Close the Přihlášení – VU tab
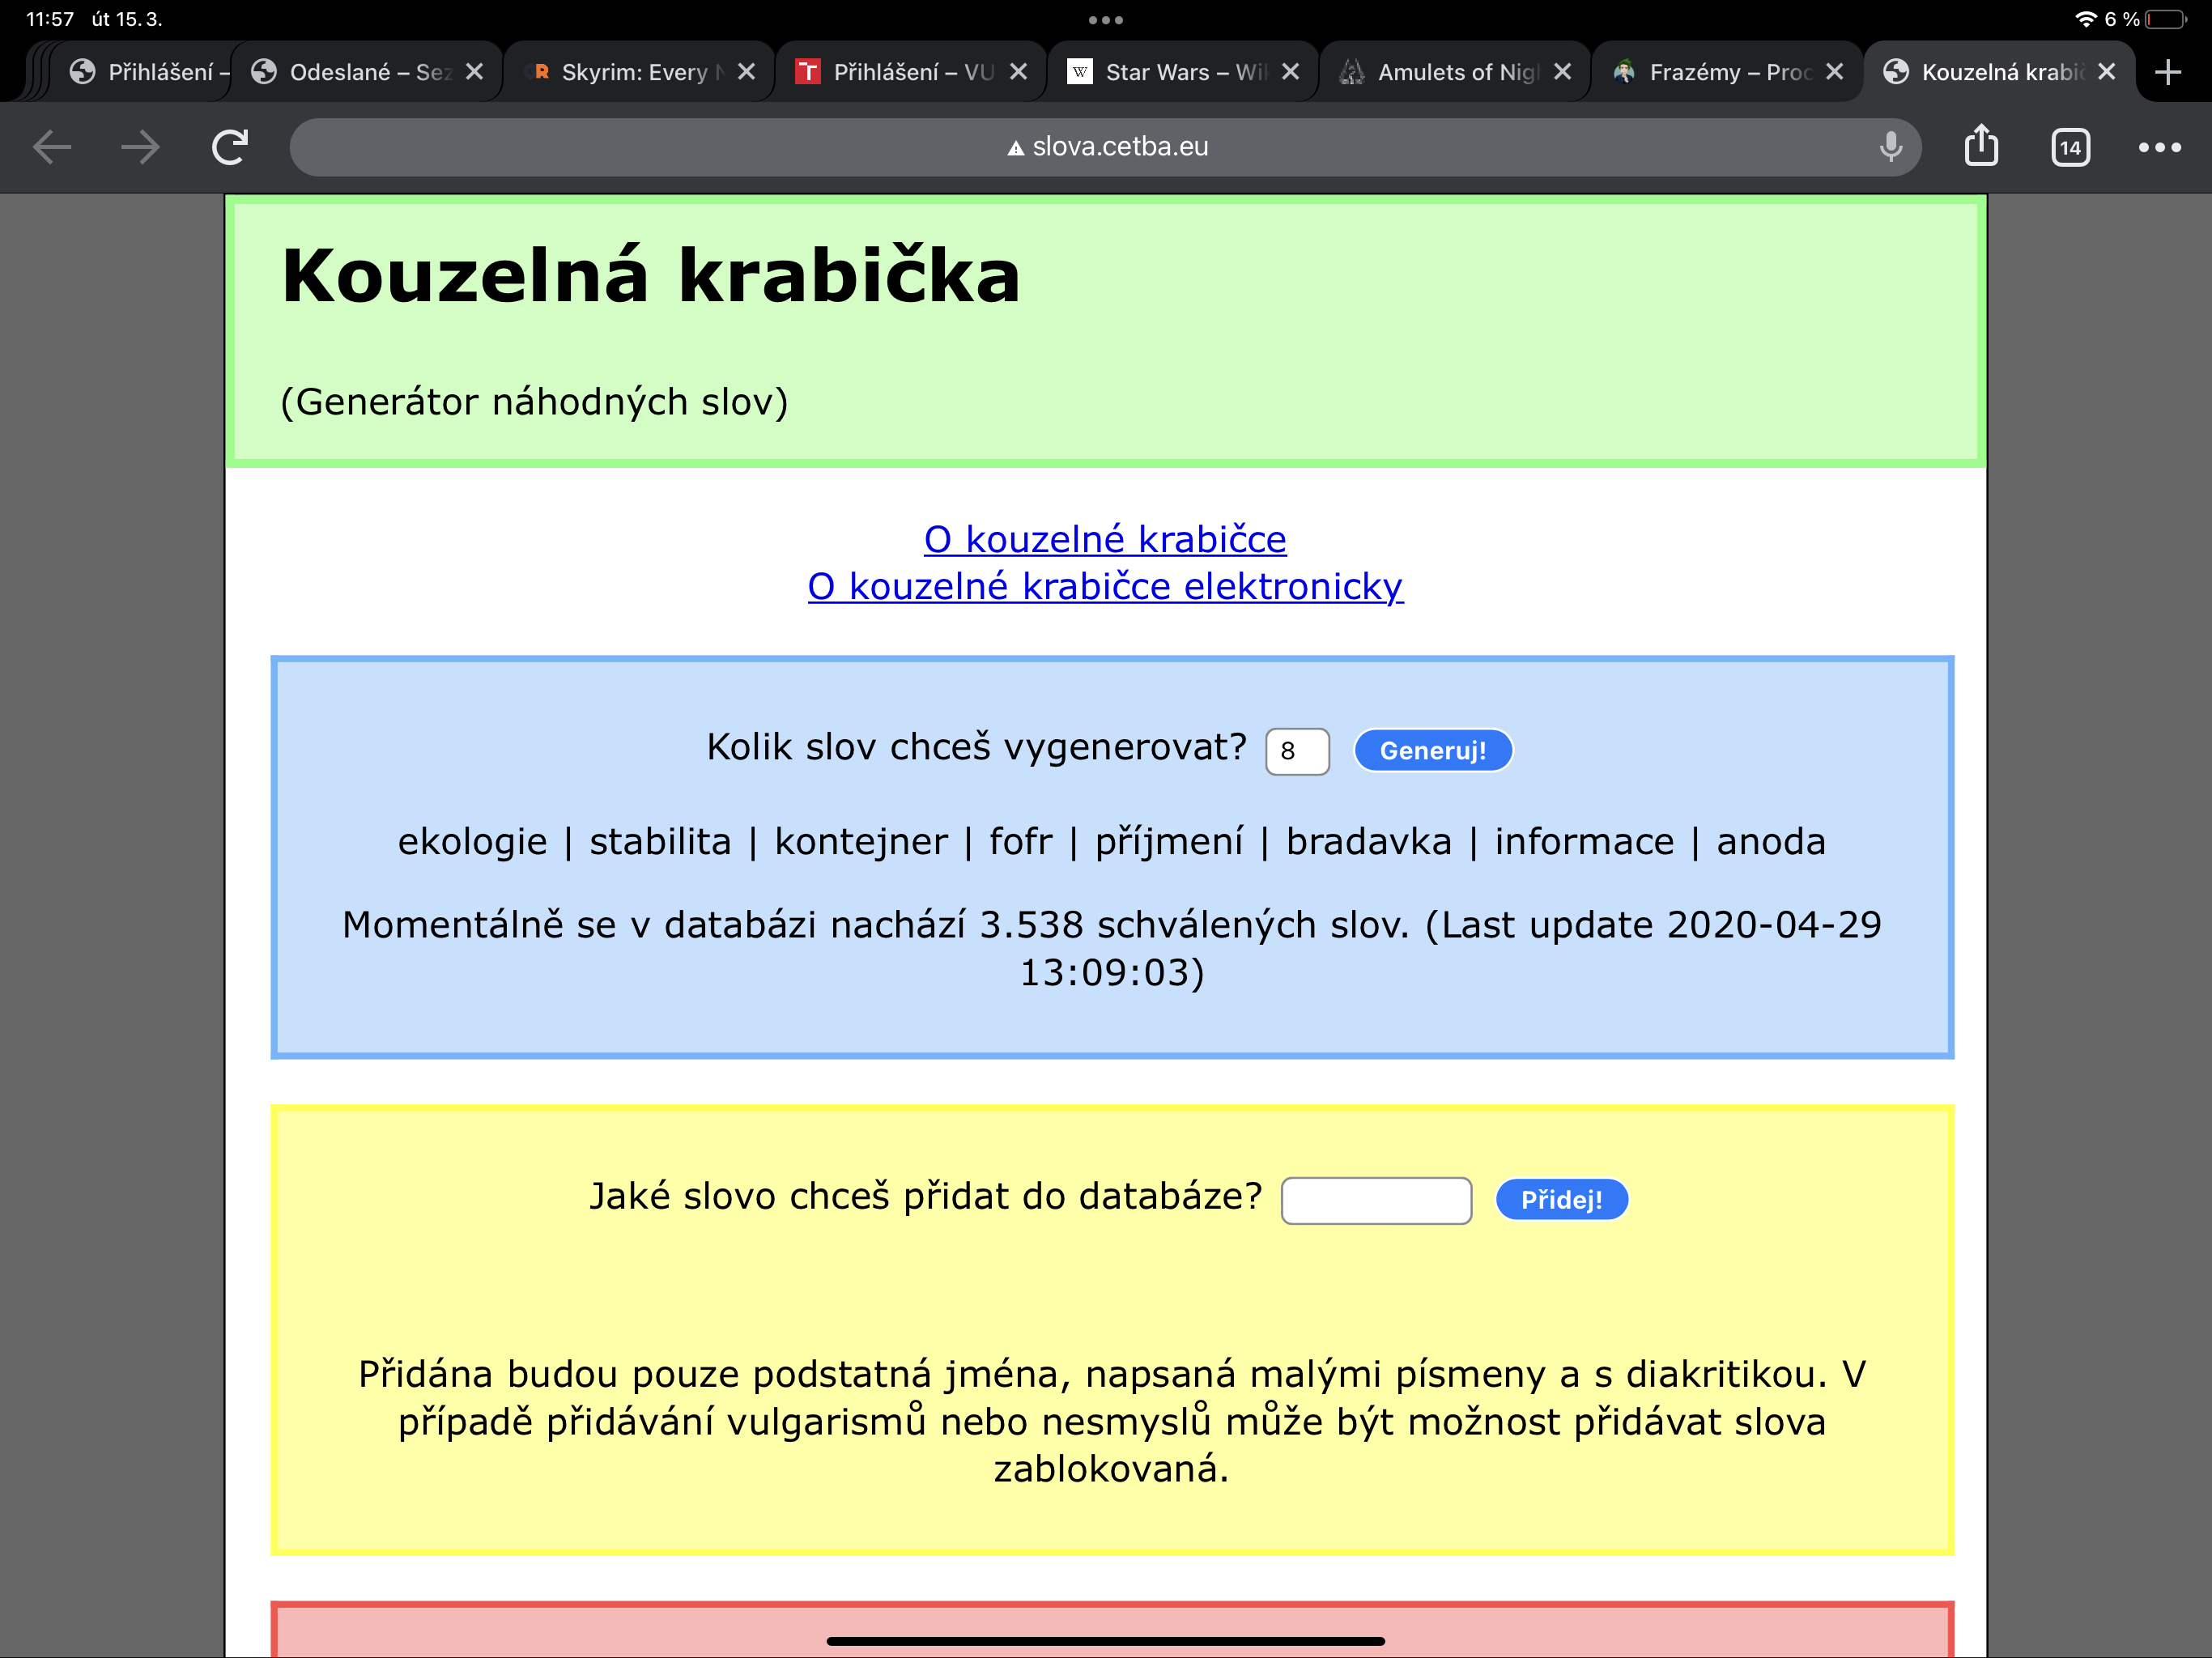Screen dimensions: 2212x1658 click(x=1018, y=72)
